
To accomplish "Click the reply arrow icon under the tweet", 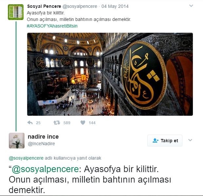I will pos(30,123).
